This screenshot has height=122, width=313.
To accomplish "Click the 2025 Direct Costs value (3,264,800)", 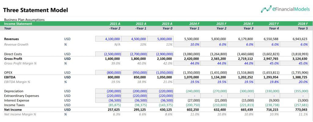I will coord(218,54).
